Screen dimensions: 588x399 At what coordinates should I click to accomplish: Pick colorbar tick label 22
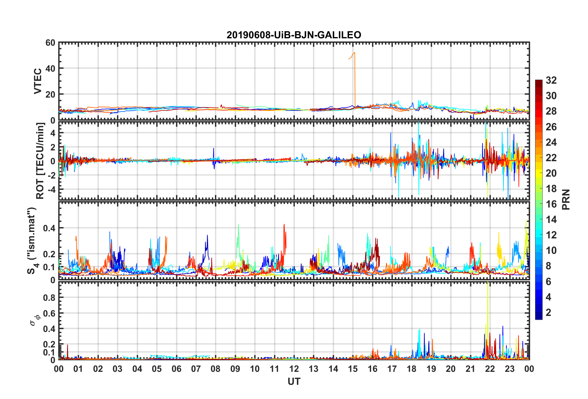pyautogui.click(x=551, y=157)
